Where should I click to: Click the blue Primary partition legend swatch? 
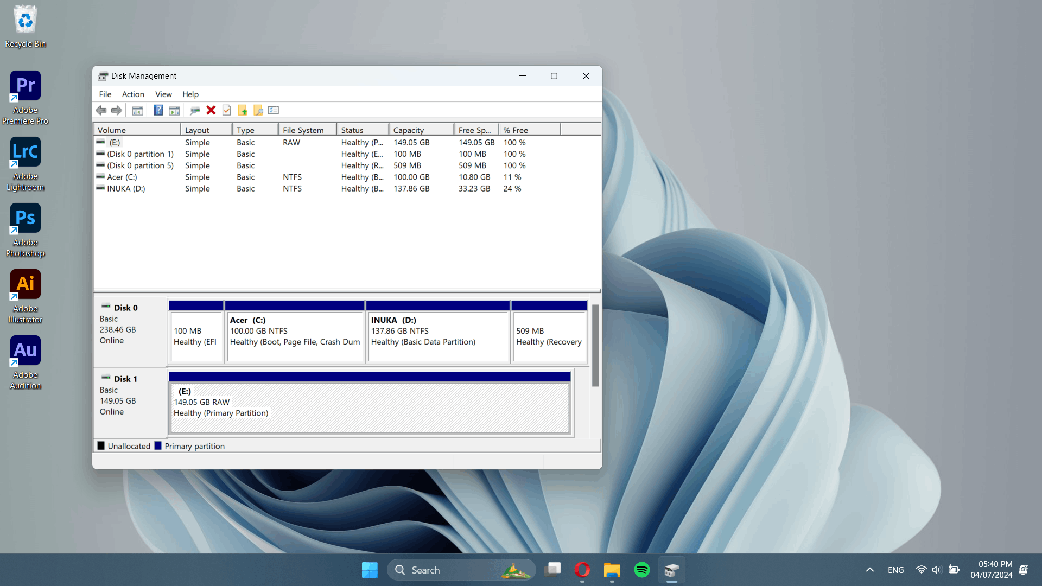pos(158,446)
